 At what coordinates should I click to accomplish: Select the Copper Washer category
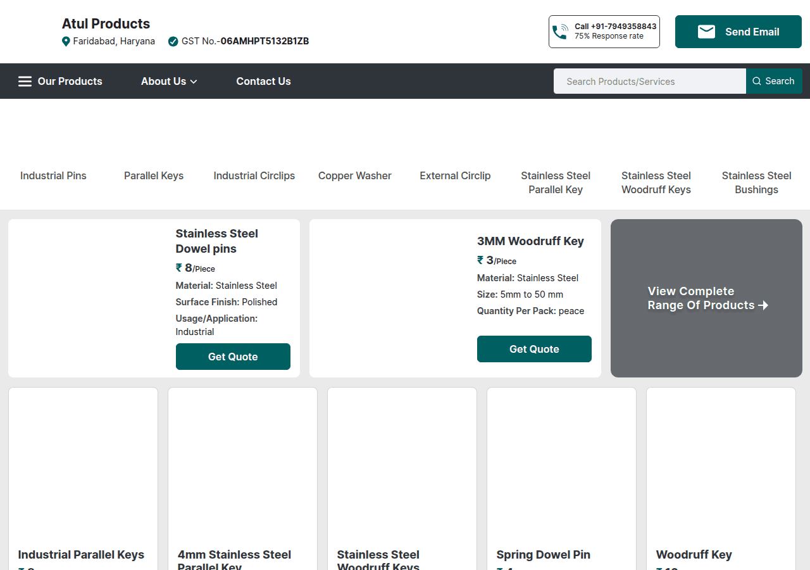(x=355, y=175)
